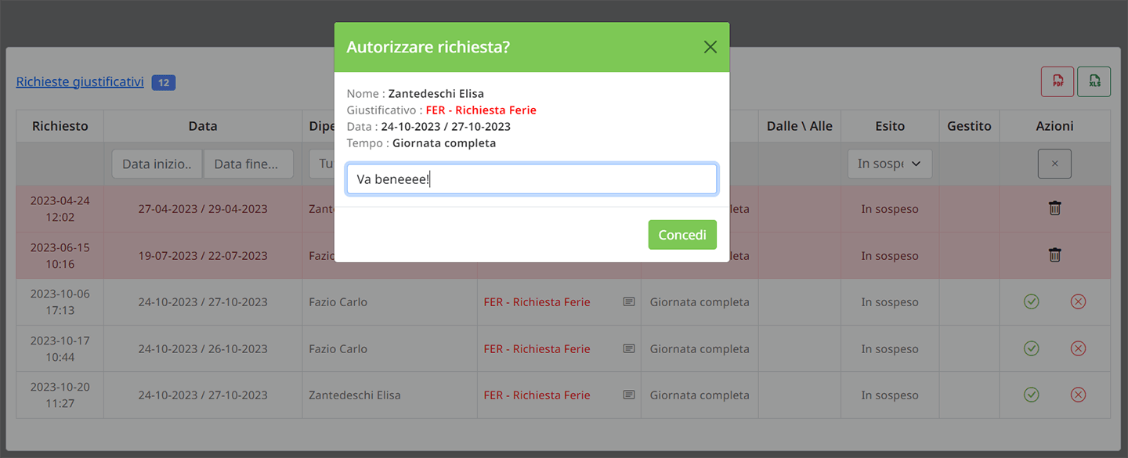Focus the Data inizio filter field

click(x=157, y=164)
